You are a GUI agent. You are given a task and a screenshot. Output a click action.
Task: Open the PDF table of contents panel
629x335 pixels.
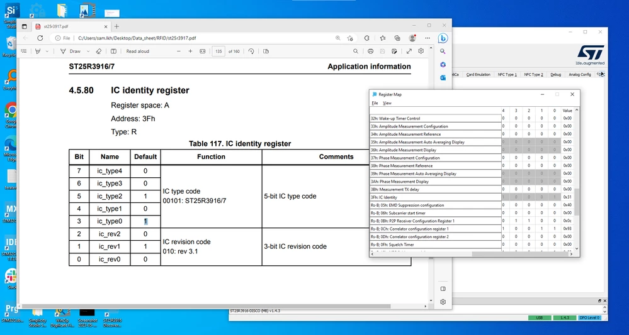[24, 52]
